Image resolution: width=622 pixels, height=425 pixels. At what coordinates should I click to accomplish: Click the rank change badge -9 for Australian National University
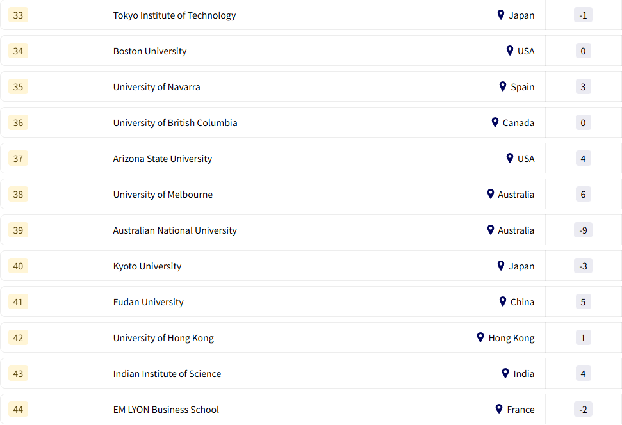click(583, 230)
